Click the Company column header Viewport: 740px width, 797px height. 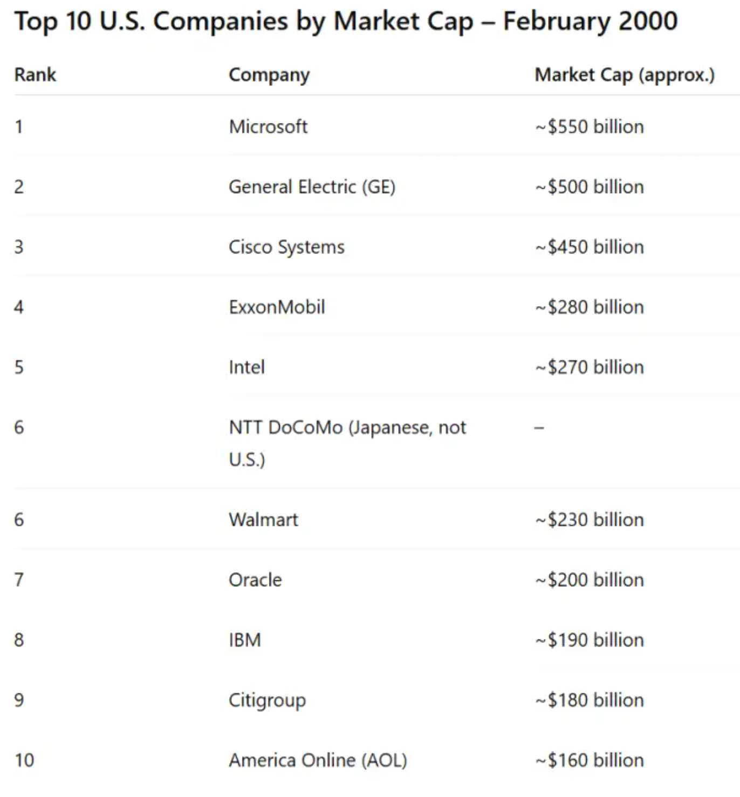tap(269, 74)
